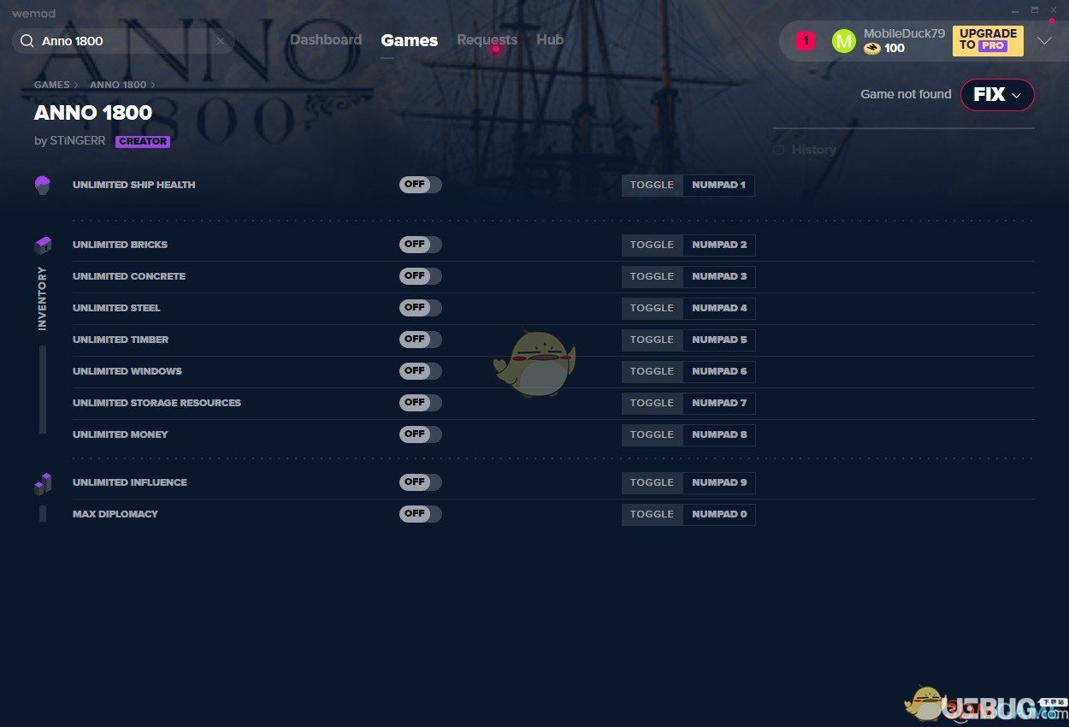Switch on Unlimited Timber
Viewport: 1069px width, 727px height.
[x=420, y=340]
